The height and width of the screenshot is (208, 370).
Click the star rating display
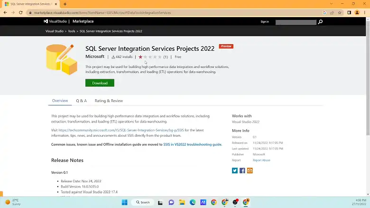tap(150, 57)
